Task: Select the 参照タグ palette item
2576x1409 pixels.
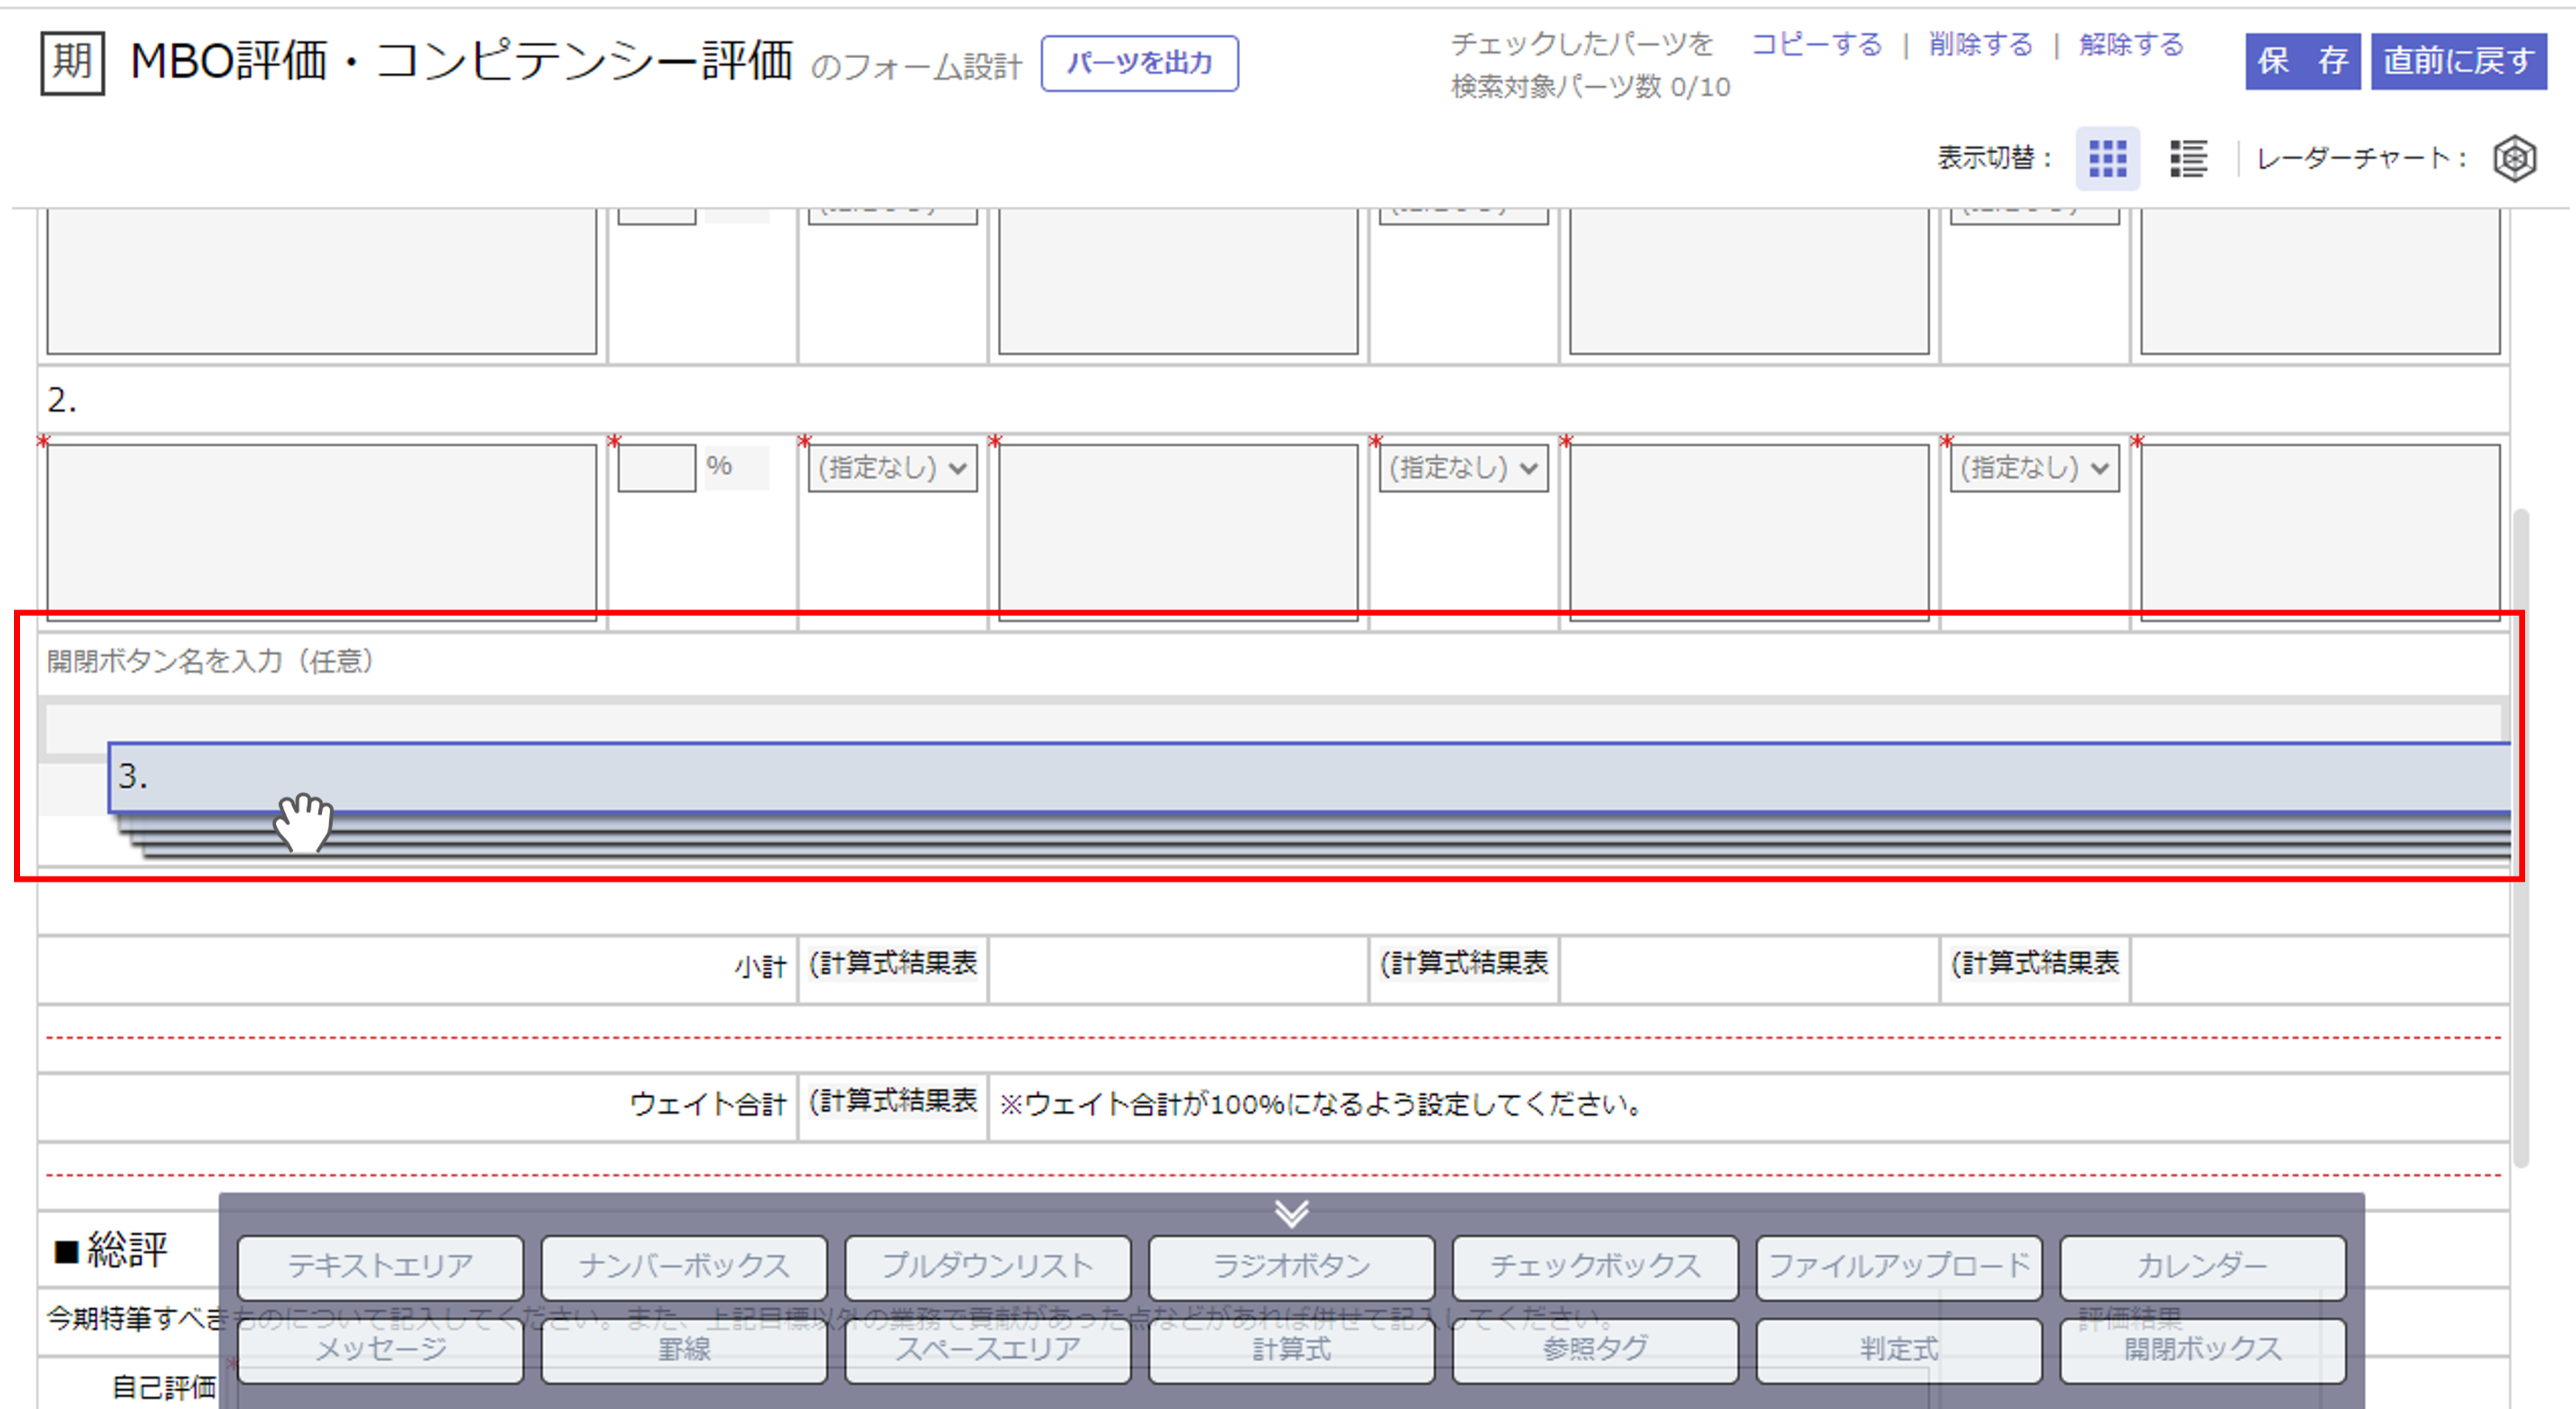Action: click(1594, 1349)
